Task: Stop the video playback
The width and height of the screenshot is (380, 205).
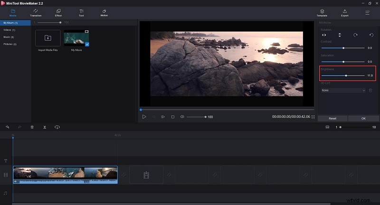Action: point(173,117)
